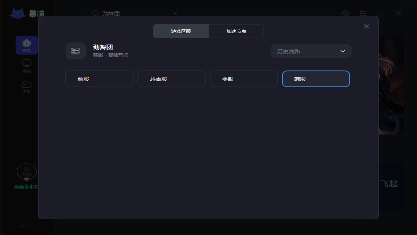Viewport: 417px width, 235px height.
Task: Select the 台服 server region
Action: [x=99, y=79]
